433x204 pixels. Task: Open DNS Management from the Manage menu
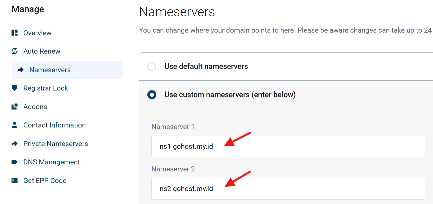51,162
